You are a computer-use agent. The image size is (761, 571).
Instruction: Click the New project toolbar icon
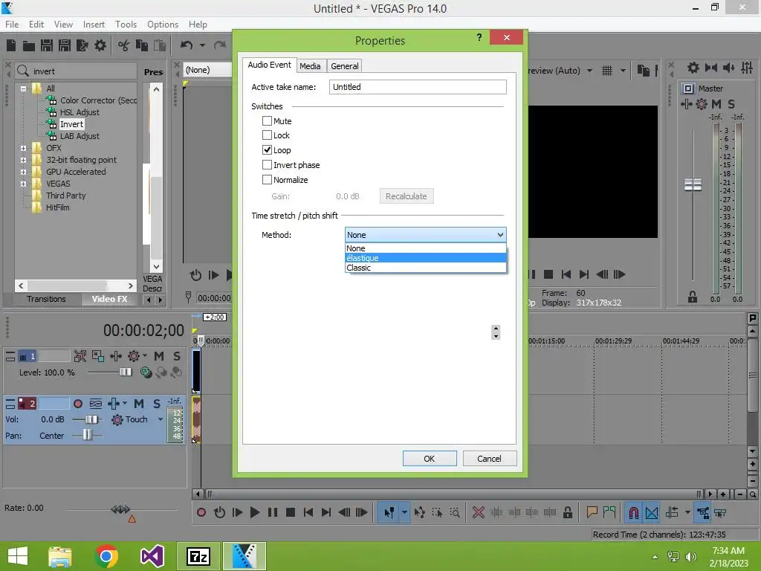point(11,45)
